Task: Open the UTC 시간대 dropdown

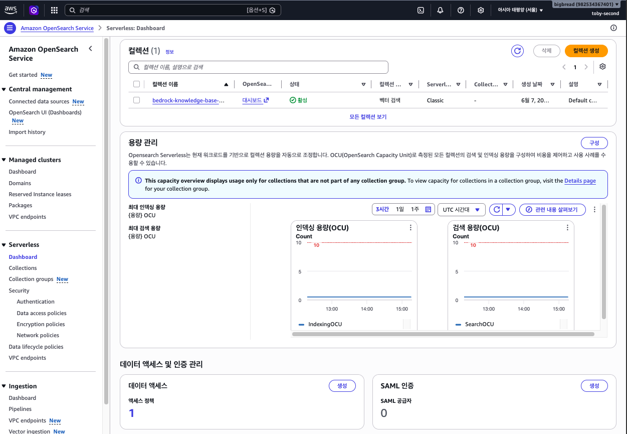Action: coord(461,210)
